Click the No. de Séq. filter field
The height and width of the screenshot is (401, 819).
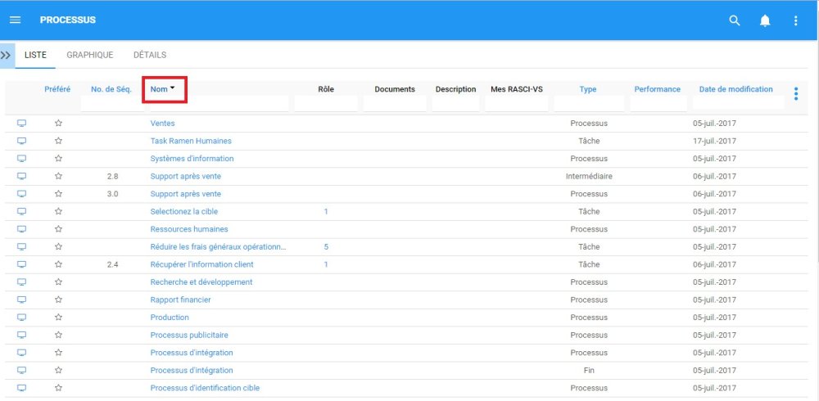coord(112,103)
